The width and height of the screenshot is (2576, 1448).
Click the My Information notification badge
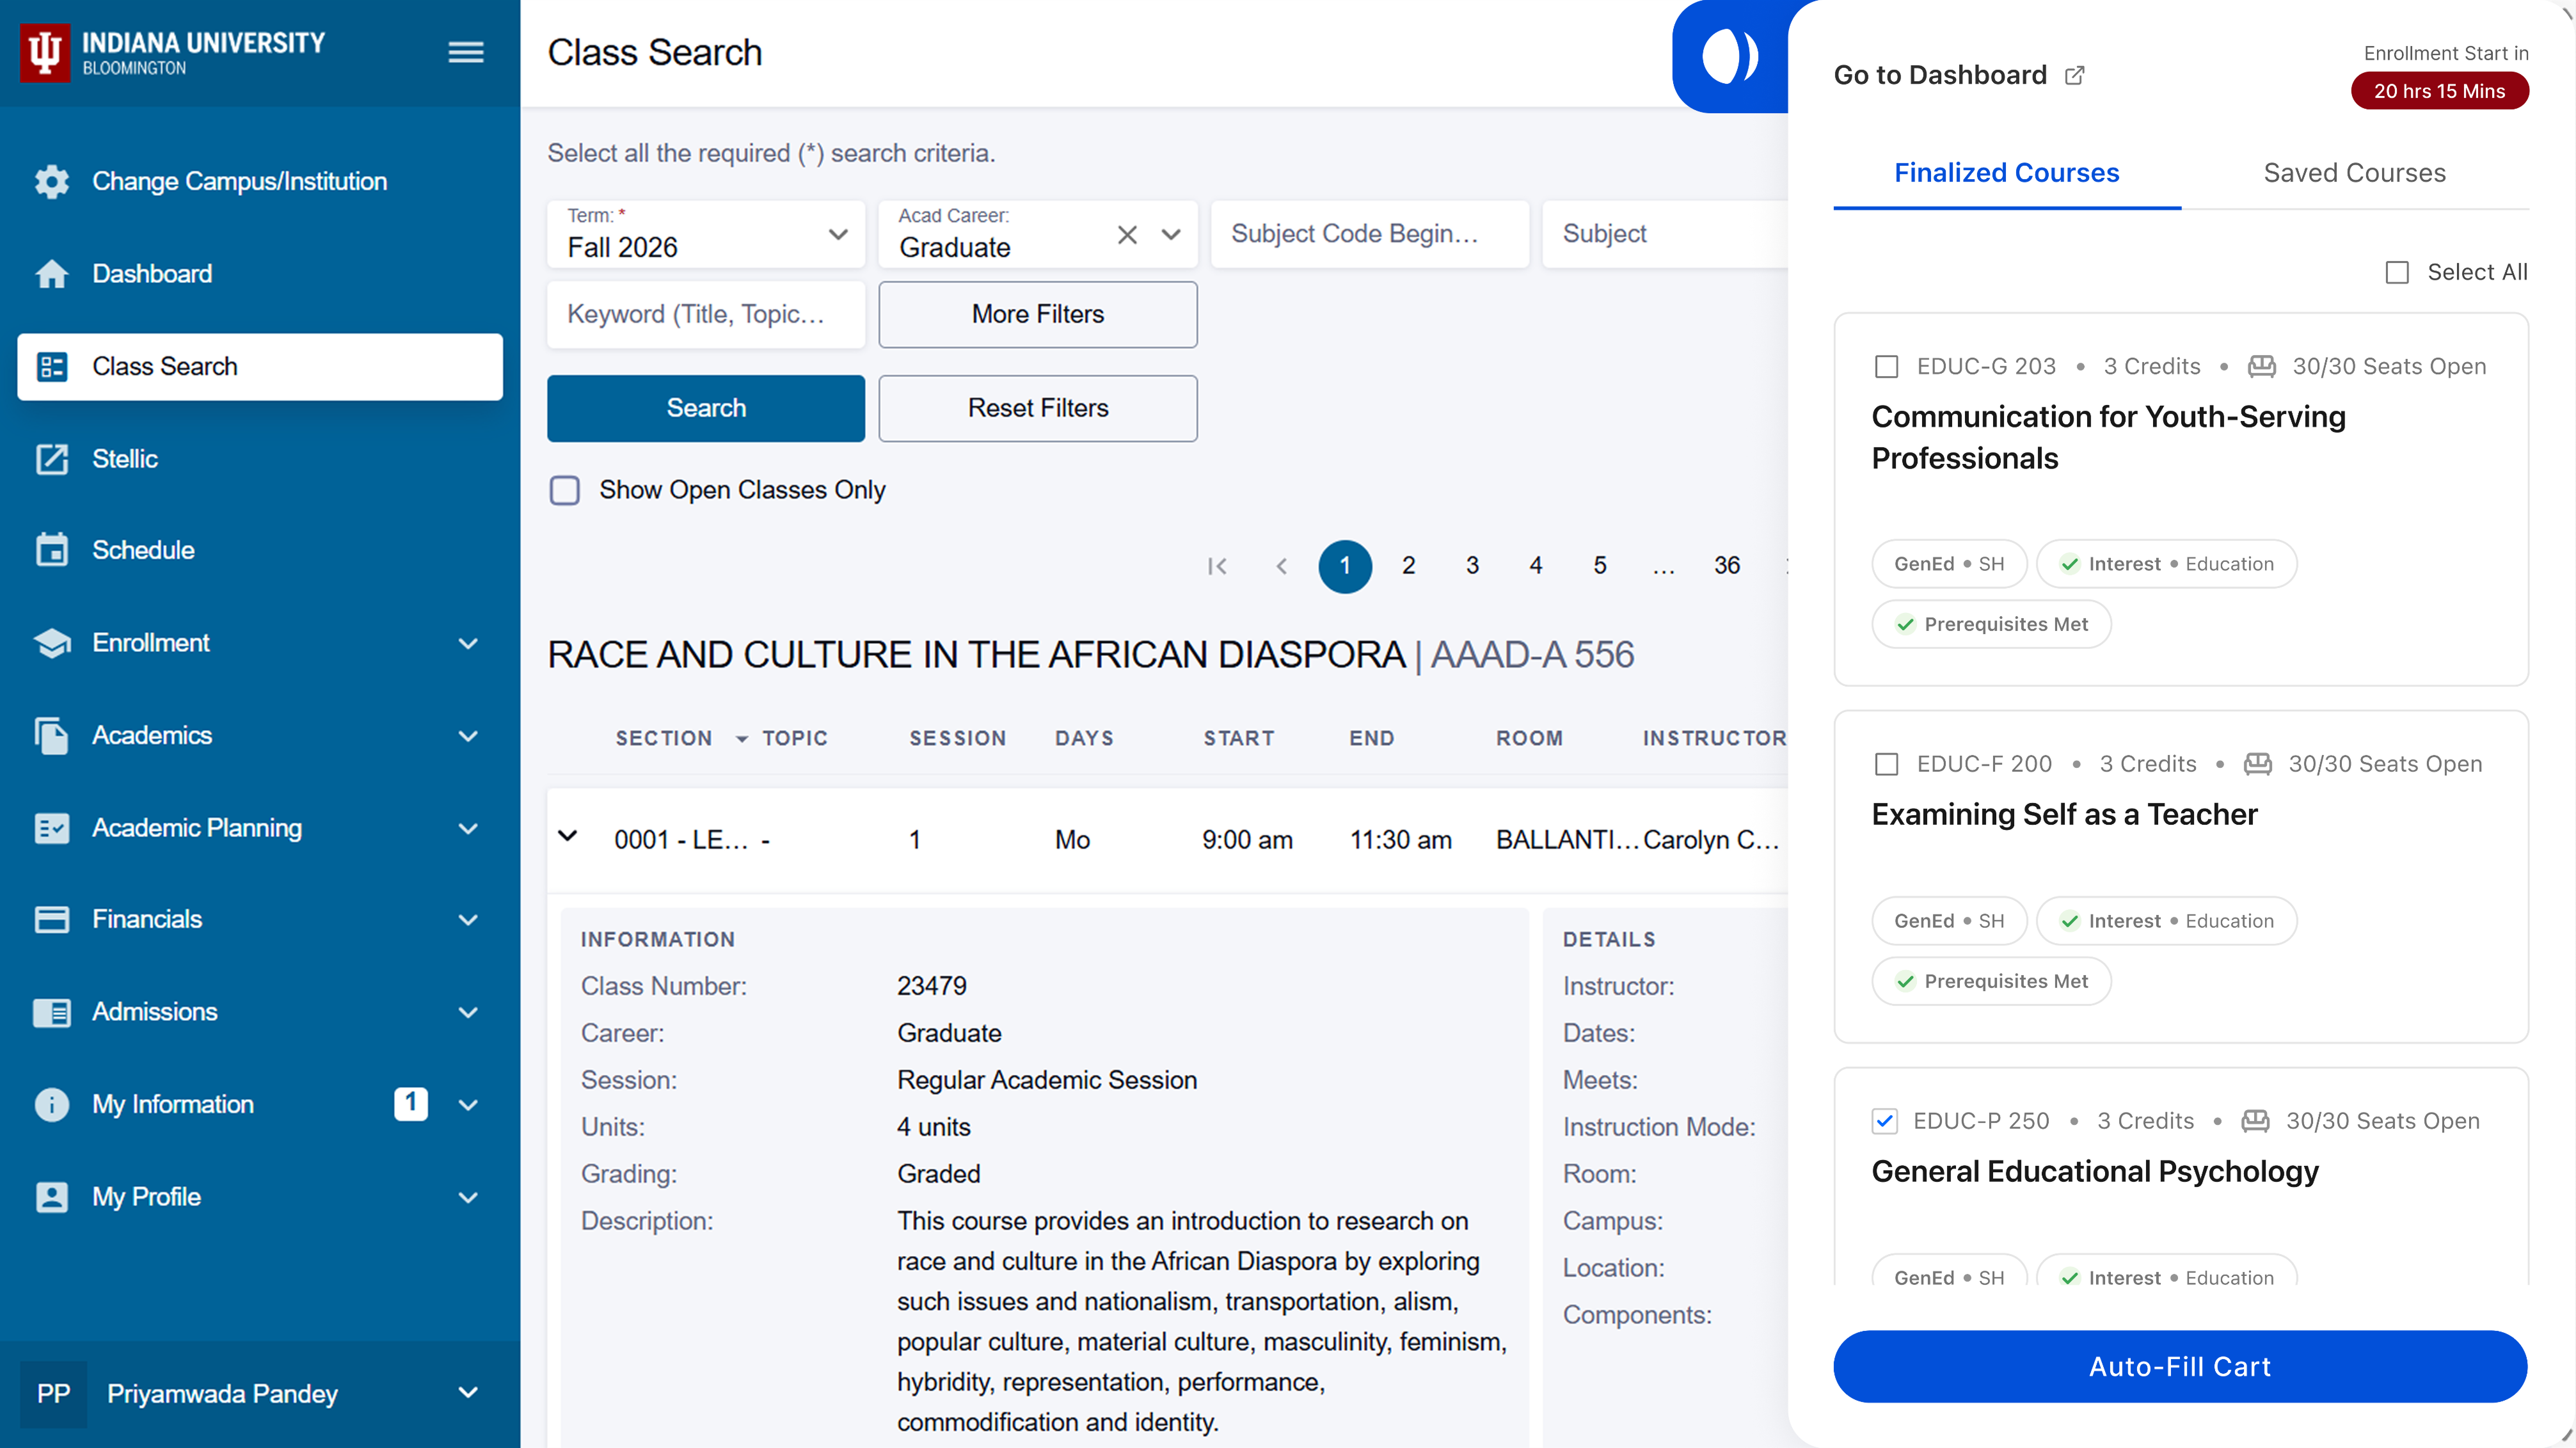click(411, 1103)
